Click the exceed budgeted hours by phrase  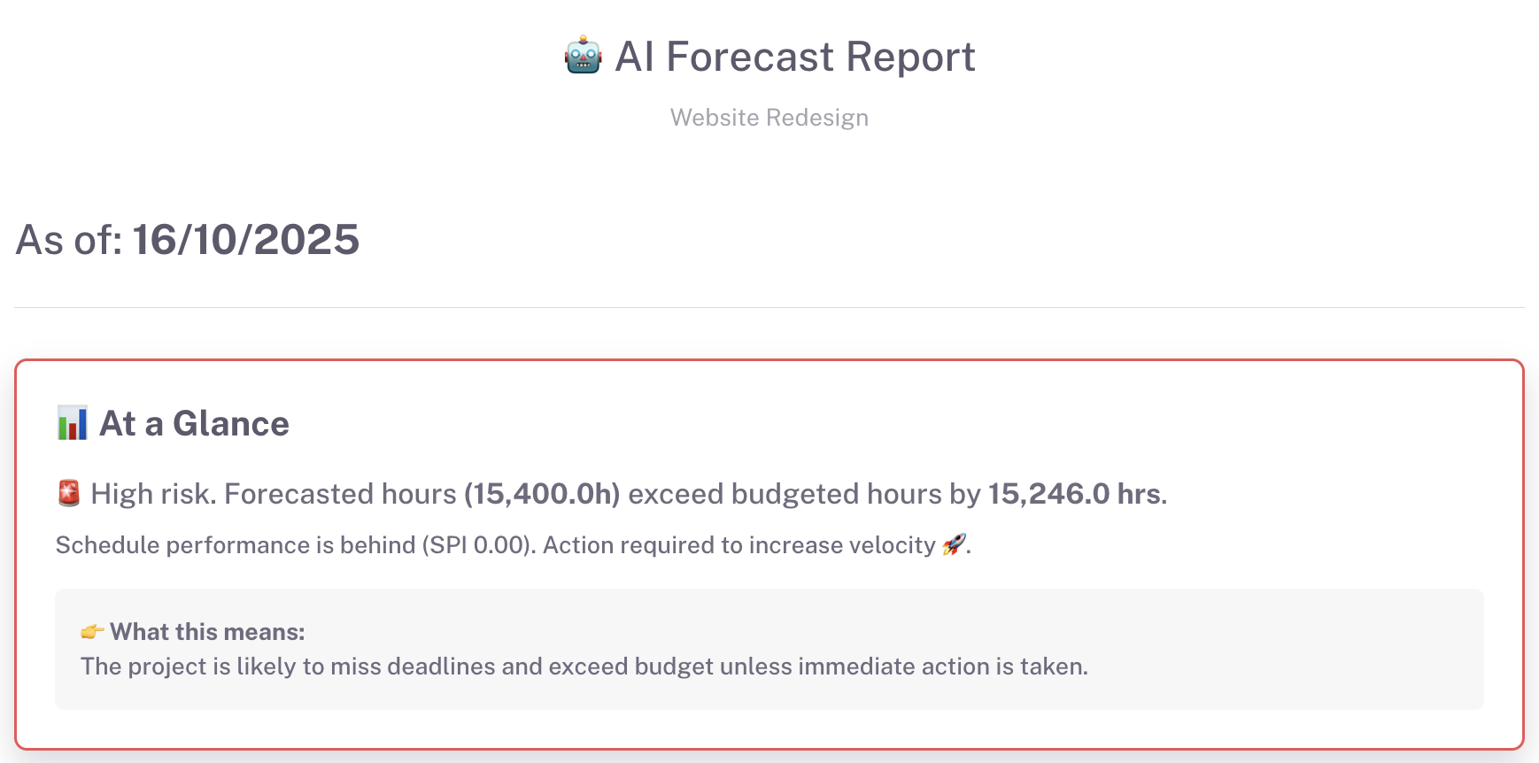(x=804, y=494)
